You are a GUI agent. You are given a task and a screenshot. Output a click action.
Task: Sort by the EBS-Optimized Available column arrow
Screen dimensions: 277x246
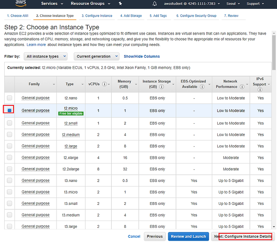pos(209,85)
